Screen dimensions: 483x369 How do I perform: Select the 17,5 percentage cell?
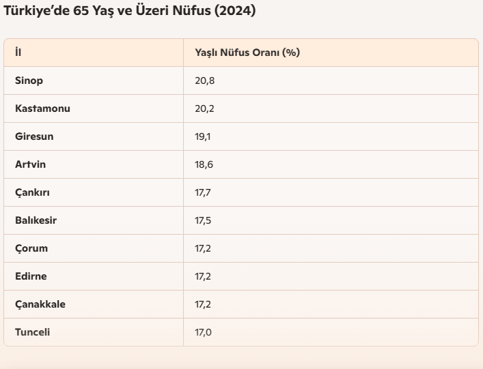coord(204,220)
